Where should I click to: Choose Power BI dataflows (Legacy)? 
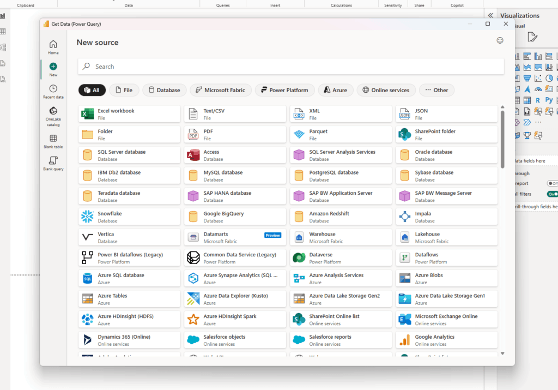point(129,258)
